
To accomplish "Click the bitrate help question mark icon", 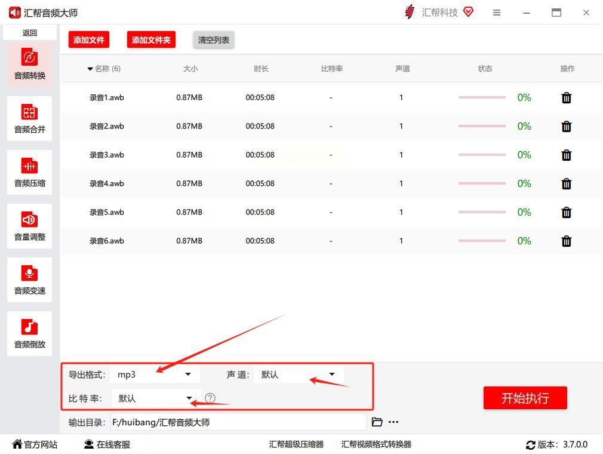I will click(210, 398).
